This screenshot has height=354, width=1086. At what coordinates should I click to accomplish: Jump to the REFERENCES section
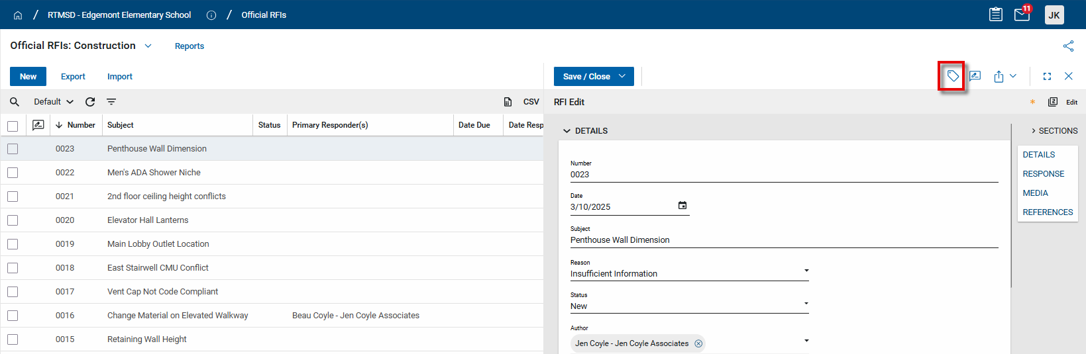tap(1048, 212)
